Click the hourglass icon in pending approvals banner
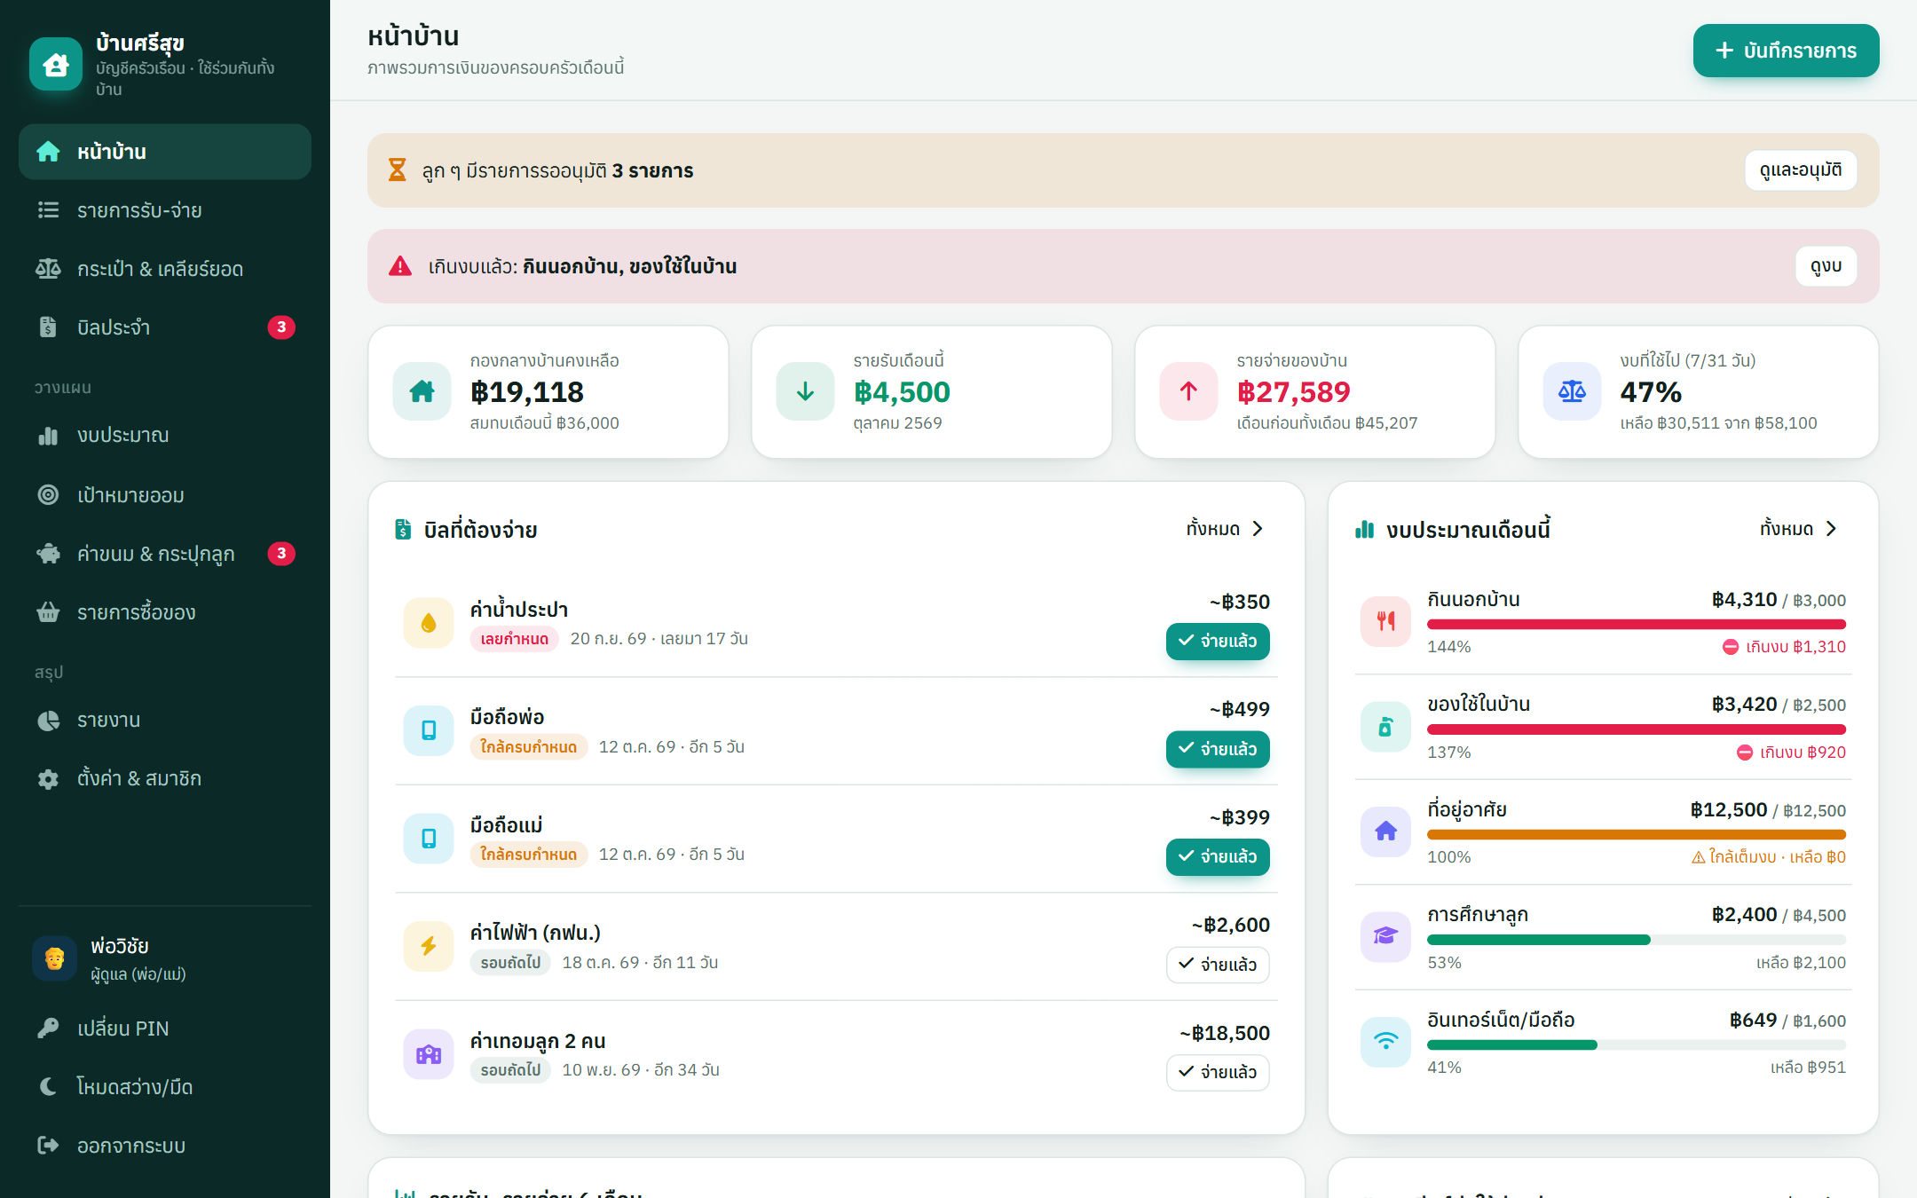Image resolution: width=1917 pixels, height=1198 pixels. point(398,170)
